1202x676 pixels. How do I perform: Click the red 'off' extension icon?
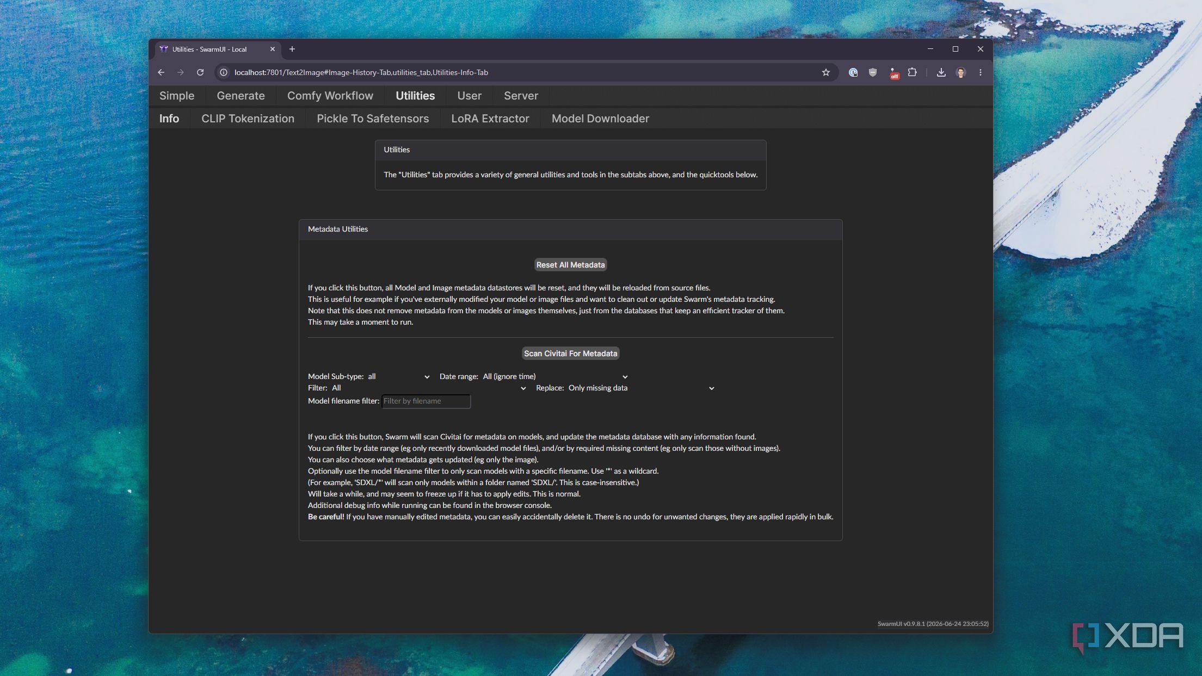click(x=893, y=73)
